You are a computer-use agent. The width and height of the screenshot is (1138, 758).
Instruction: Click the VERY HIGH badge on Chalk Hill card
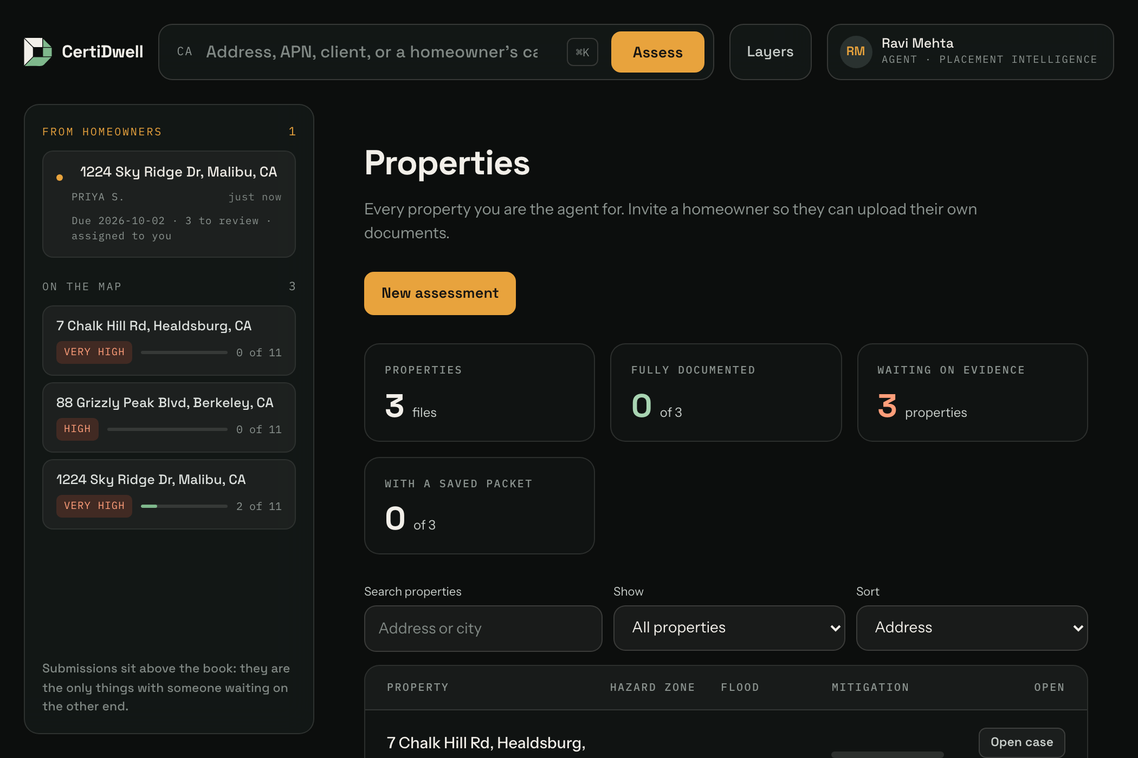coord(94,352)
